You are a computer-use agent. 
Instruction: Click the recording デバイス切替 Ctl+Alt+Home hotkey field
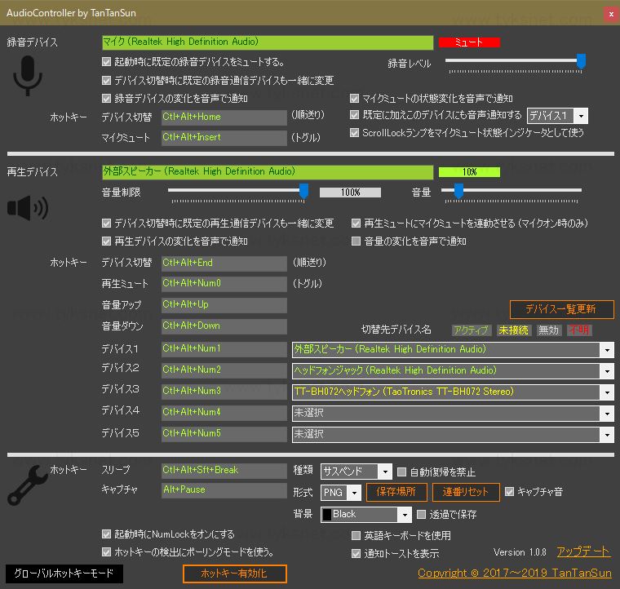pos(224,117)
